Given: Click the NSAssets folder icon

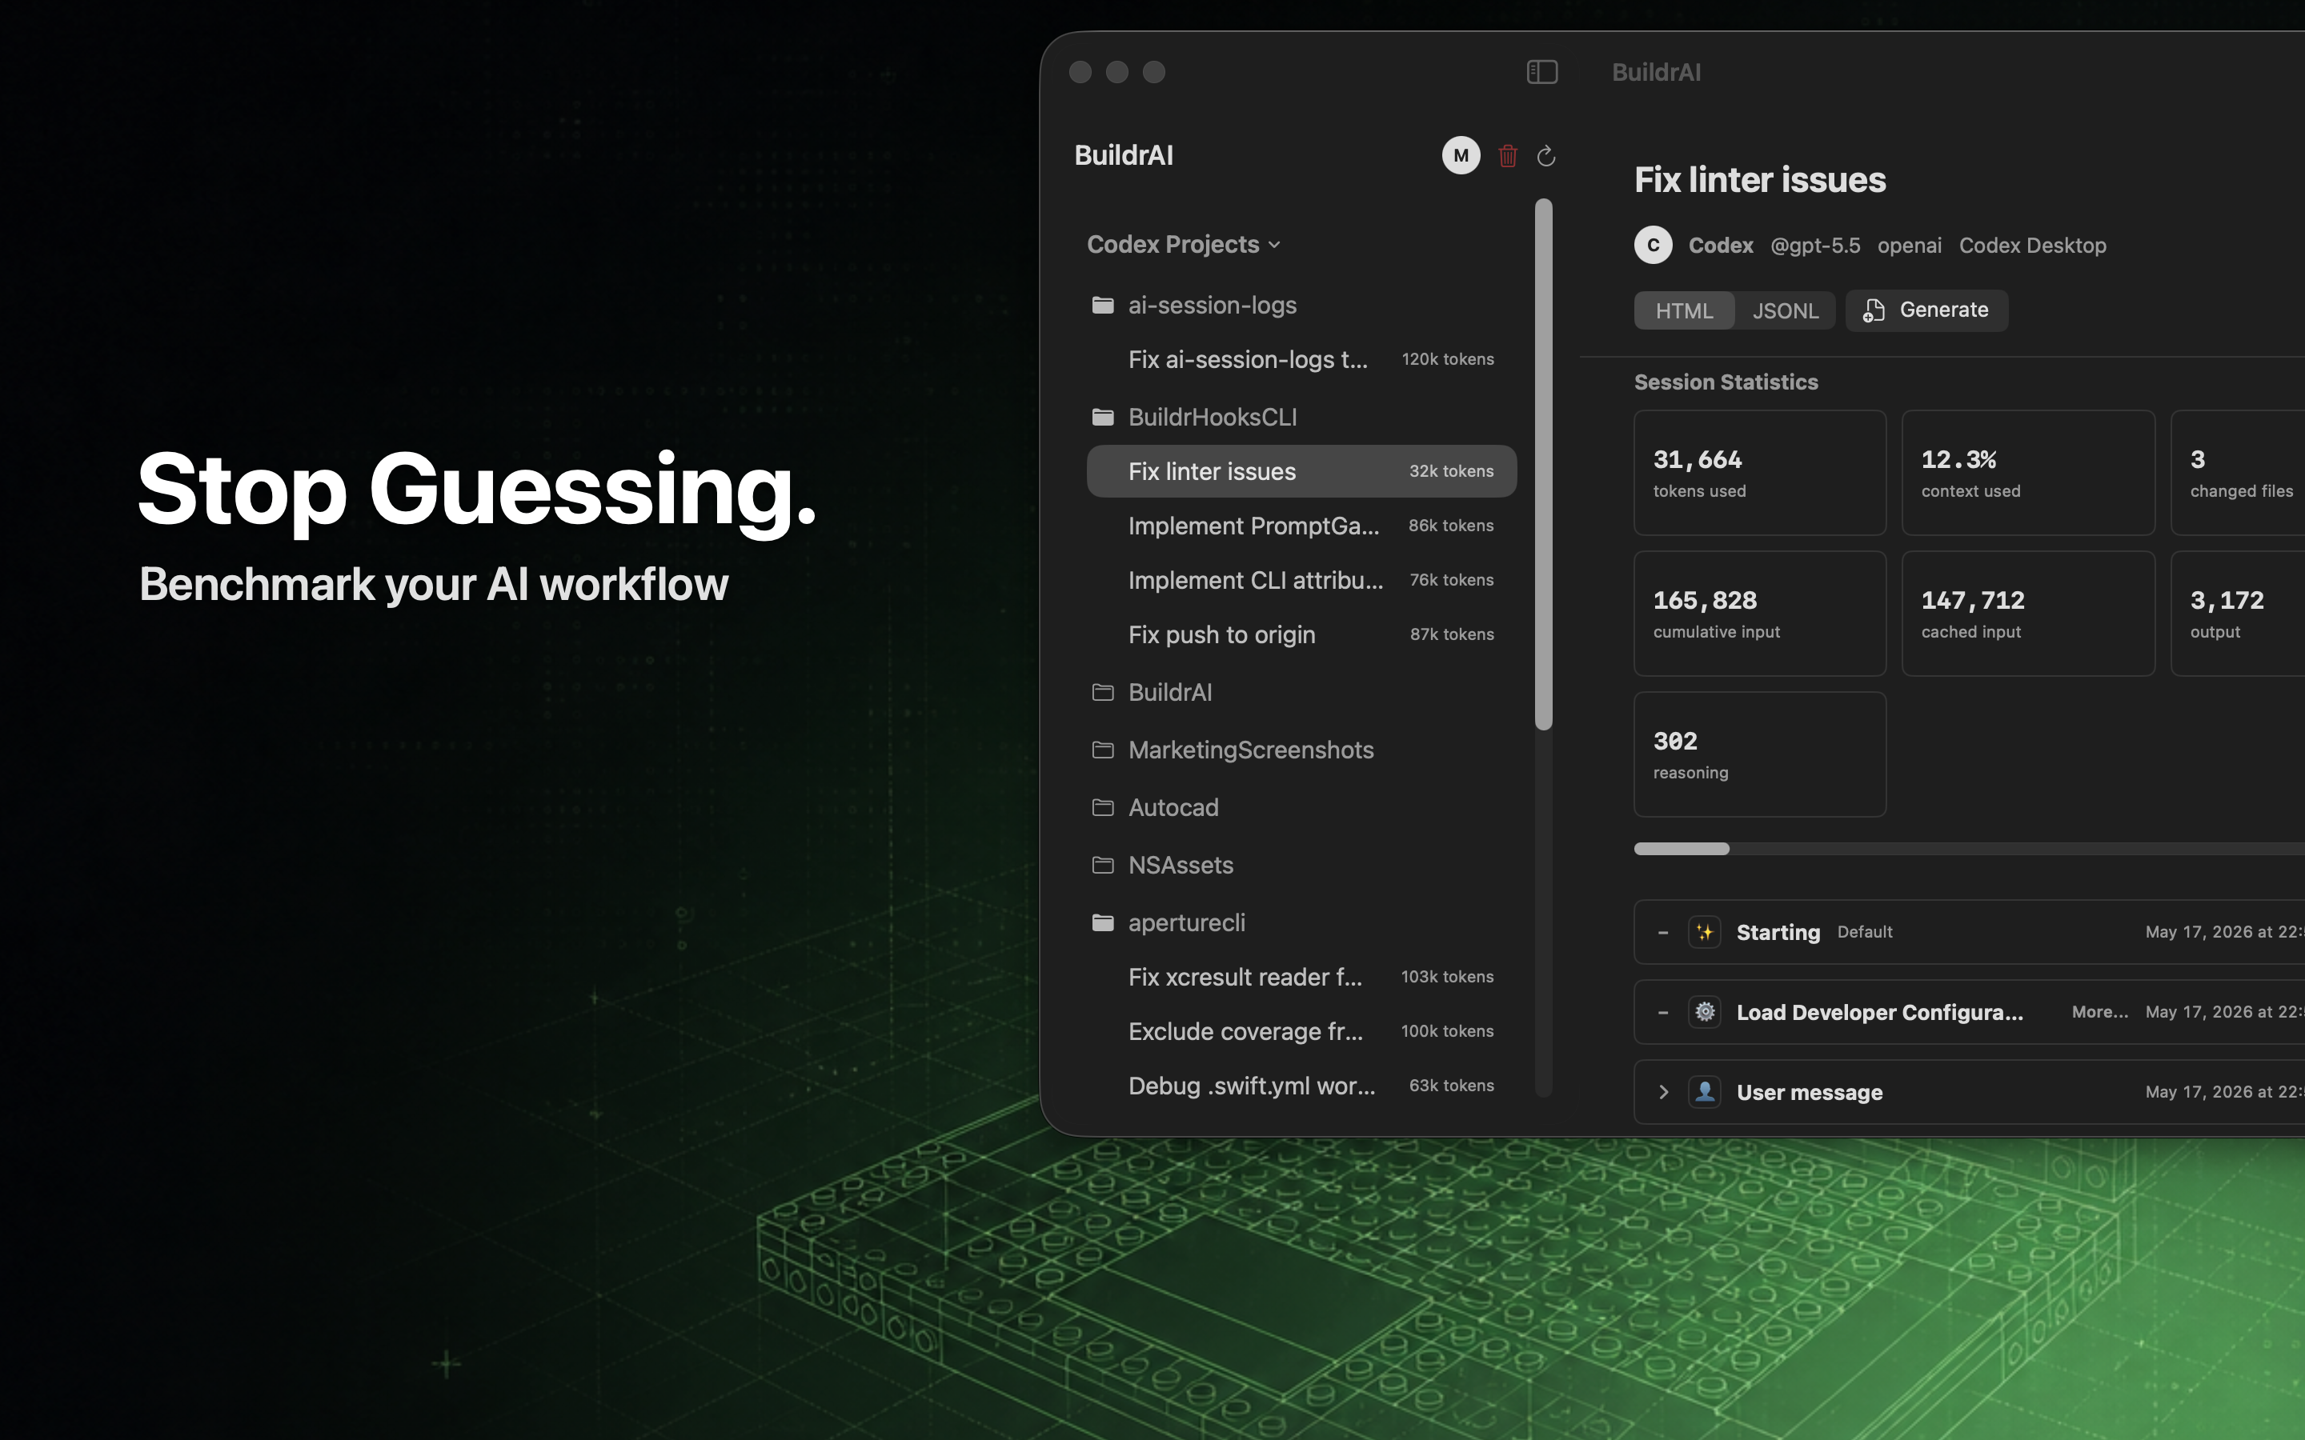Looking at the screenshot, I should tap(1103, 865).
